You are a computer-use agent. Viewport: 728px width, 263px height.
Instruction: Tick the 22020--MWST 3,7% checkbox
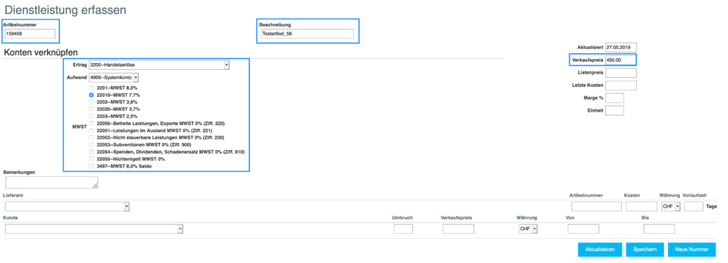pos(91,109)
